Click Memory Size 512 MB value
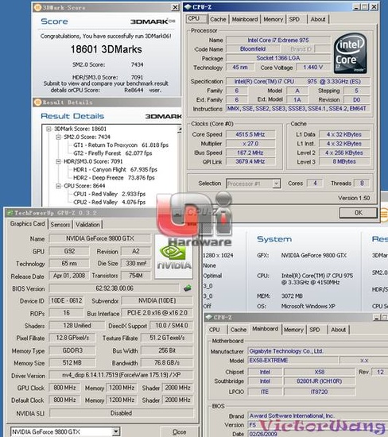Image resolution: width=388 pixels, height=437 pixels. [72, 363]
